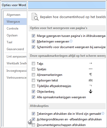The image size is (107, 128).
Task: Click the optional hyphen symbol
Action: coord(91,86)
